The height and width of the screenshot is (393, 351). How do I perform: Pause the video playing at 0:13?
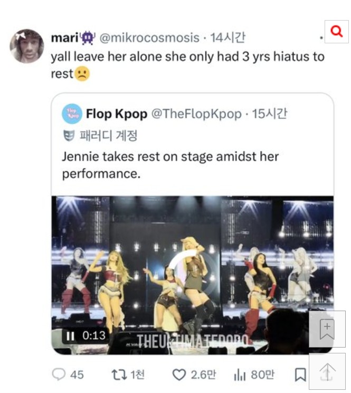tap(70, 336)
